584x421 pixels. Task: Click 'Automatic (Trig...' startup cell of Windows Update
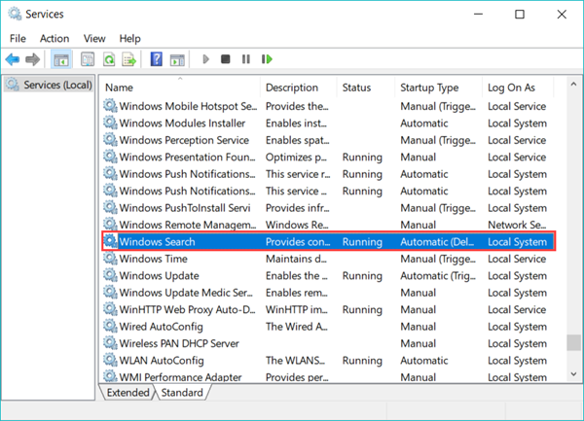pyautogui.click(x=438, y=275)
